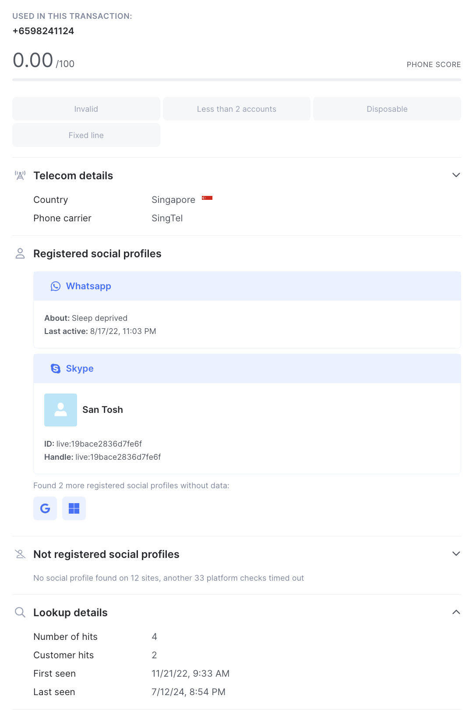Image resolution: width=473 pixels, height=710 pixels.
Task: Collapse the Telecom details section chevron
Action: tap(456, 175)
